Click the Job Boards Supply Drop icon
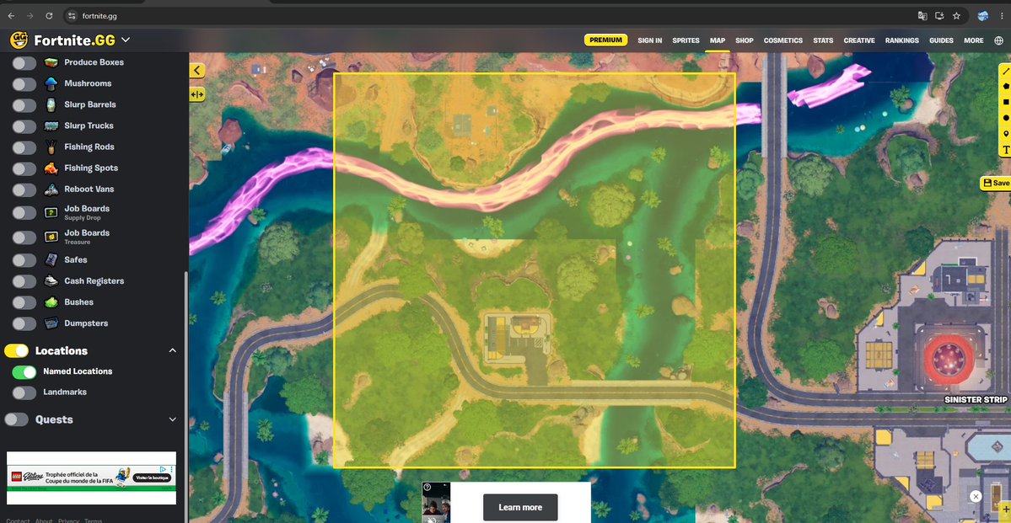 (x=51, y=212)
